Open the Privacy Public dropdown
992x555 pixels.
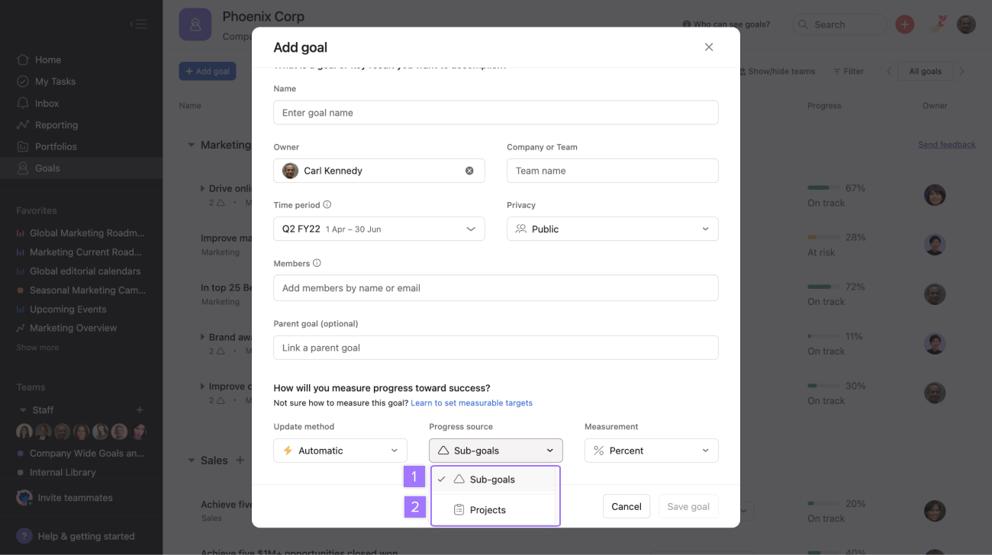[x=612, y=229]
